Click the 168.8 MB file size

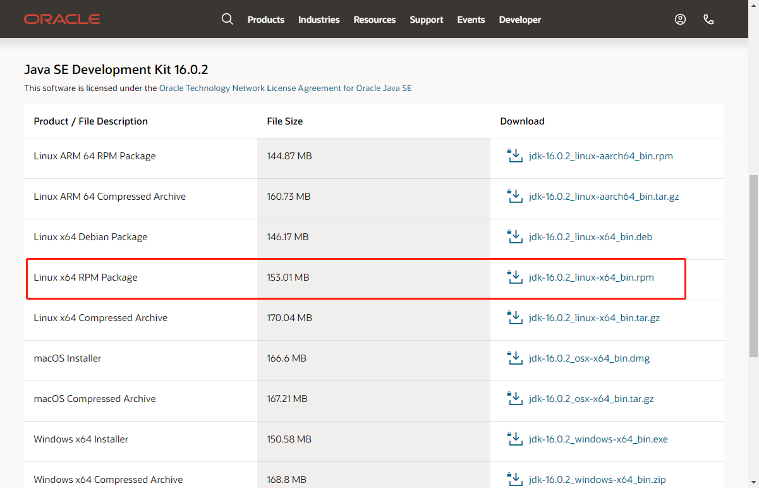point(286,480)
